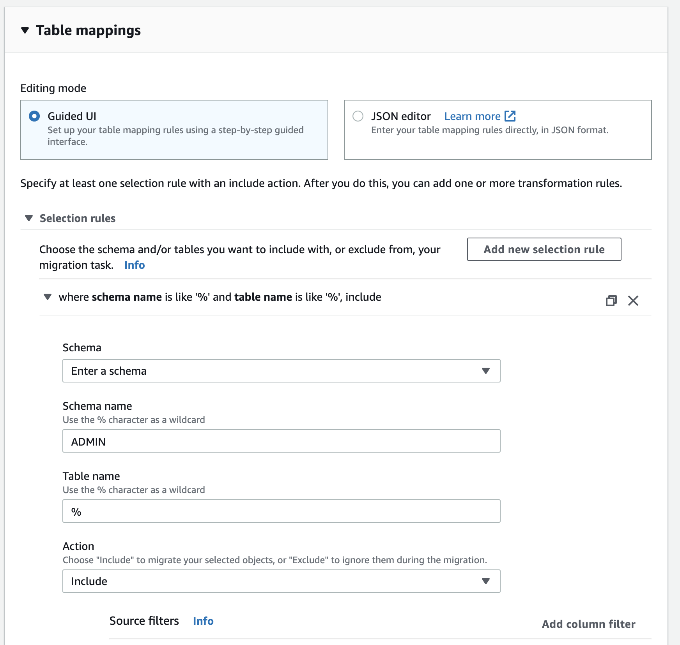Click Add column filter

click(588, 624)
